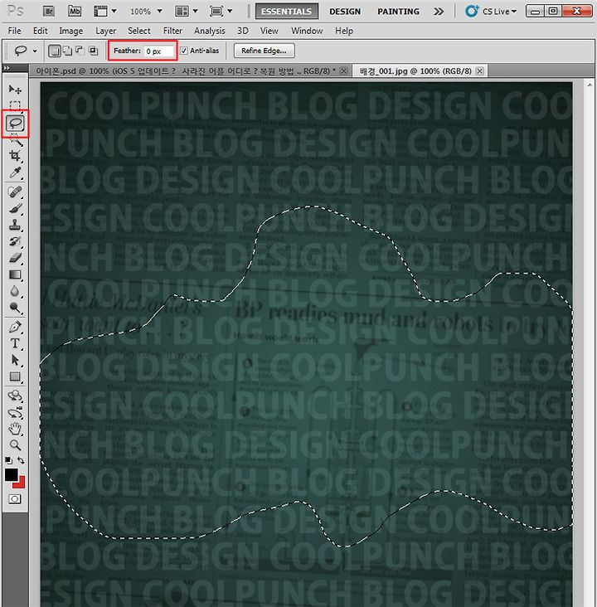This screenshot has height=607, width=597.
Task: Swap foreground and background colors
Action: pos(21,460)
